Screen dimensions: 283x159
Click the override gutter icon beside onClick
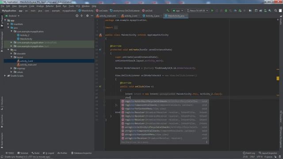tap(100, 87)
